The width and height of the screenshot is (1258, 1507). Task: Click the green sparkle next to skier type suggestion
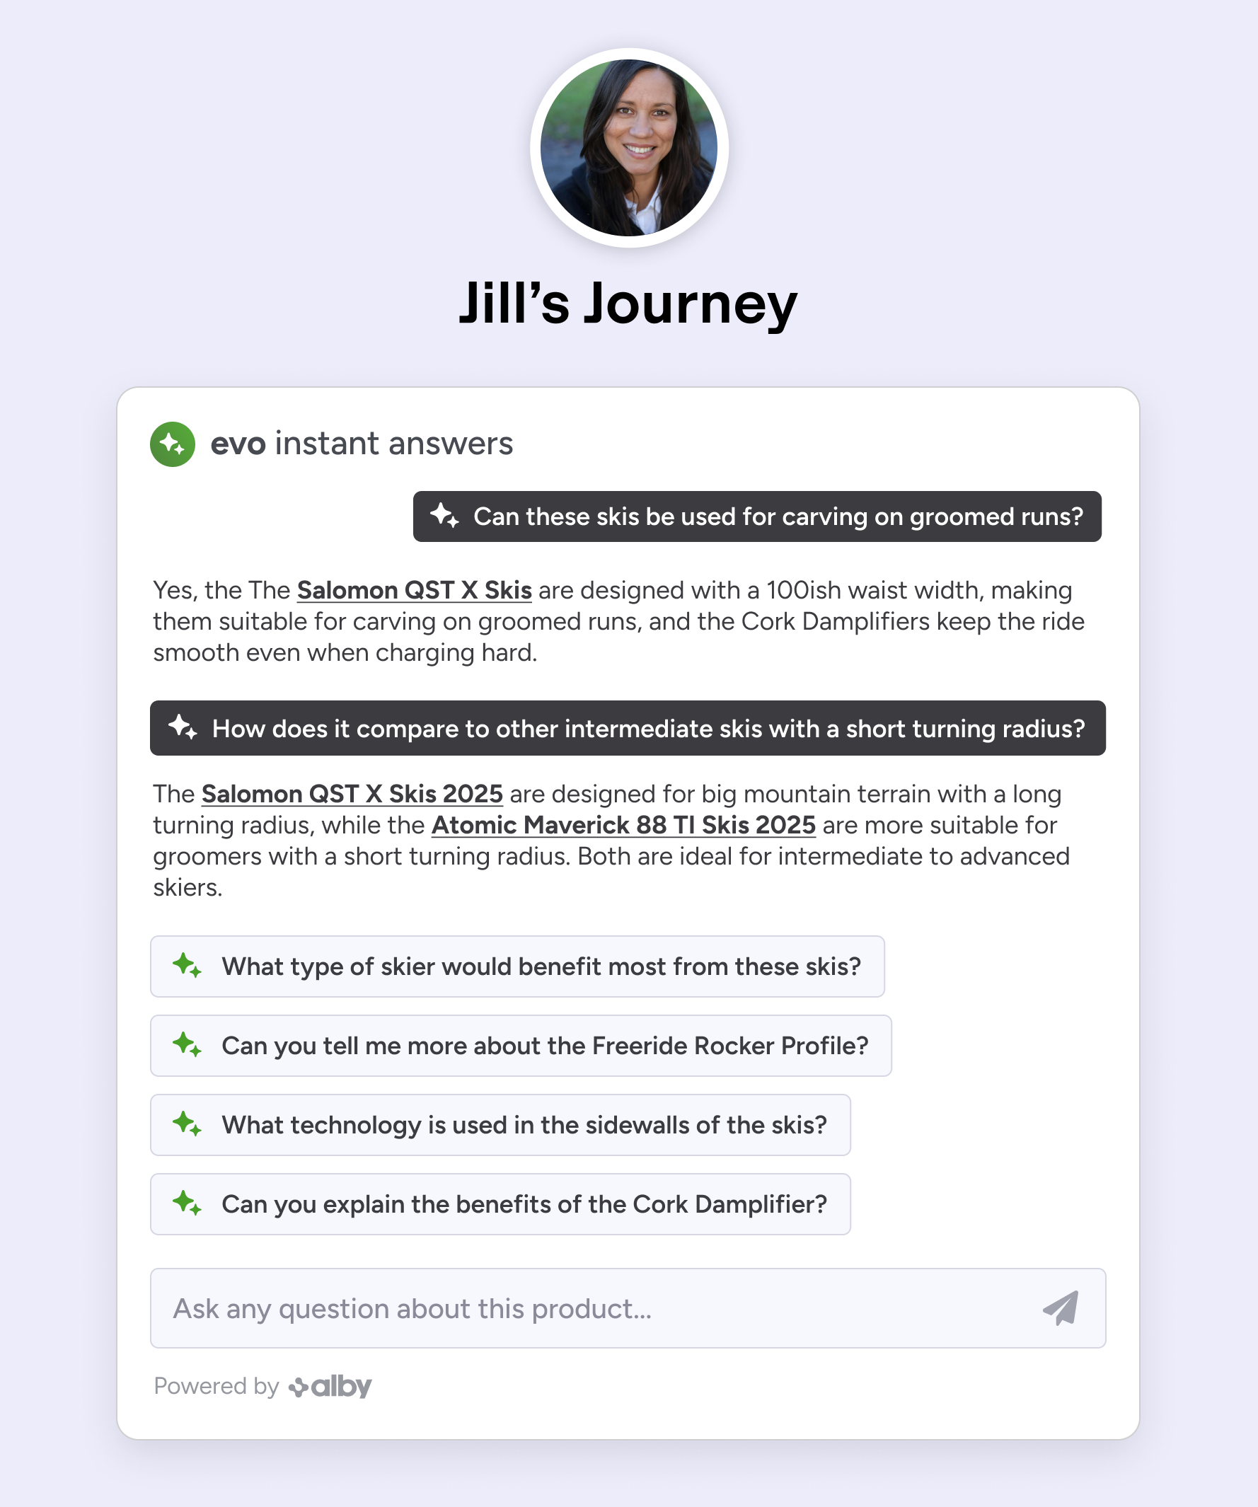(187, 966)
